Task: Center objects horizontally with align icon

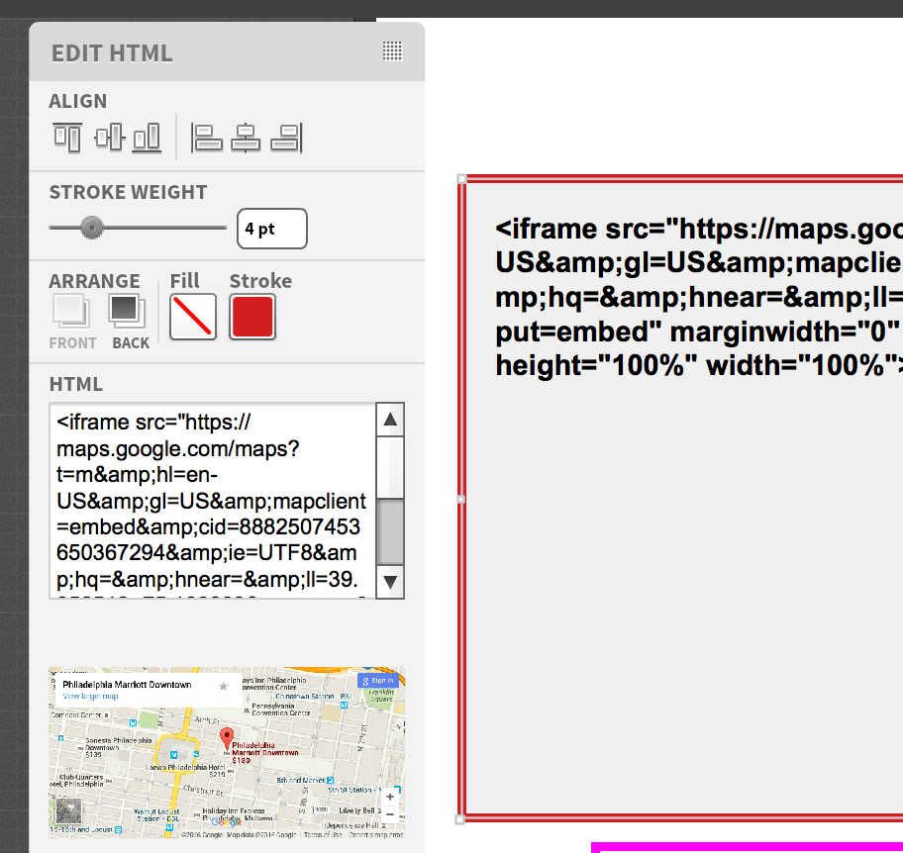Action: pos(246,138)
